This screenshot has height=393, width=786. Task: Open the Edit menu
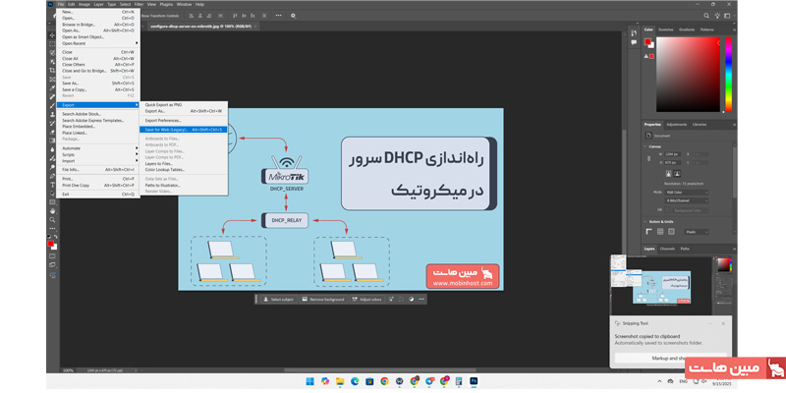[x=72, y=4]
